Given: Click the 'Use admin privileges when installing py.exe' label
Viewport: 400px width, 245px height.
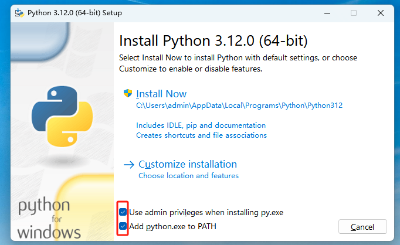Looking at the screenshot, I should click(206, 212).
